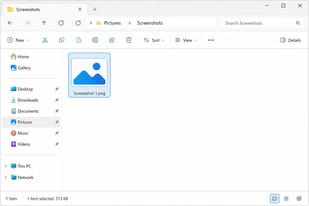
Task: Click the grid layout icon in the status bar
Action: point(299,198)
